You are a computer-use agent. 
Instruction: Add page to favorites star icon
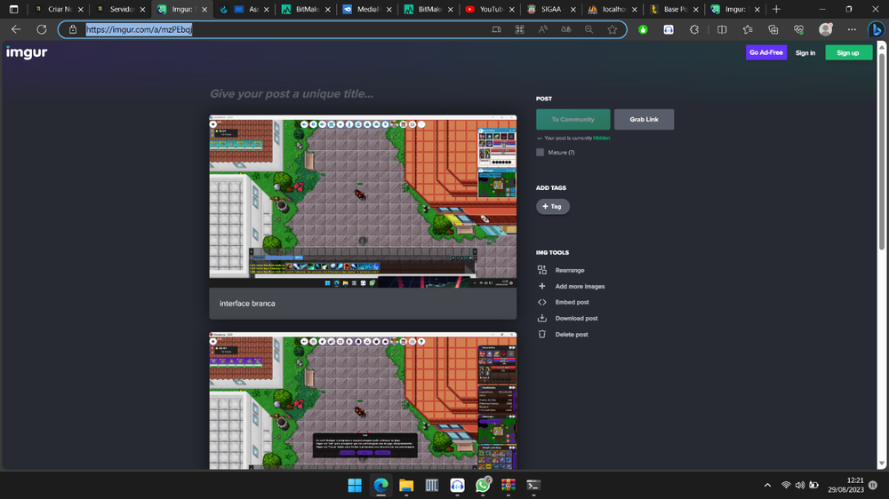point(612,29)
